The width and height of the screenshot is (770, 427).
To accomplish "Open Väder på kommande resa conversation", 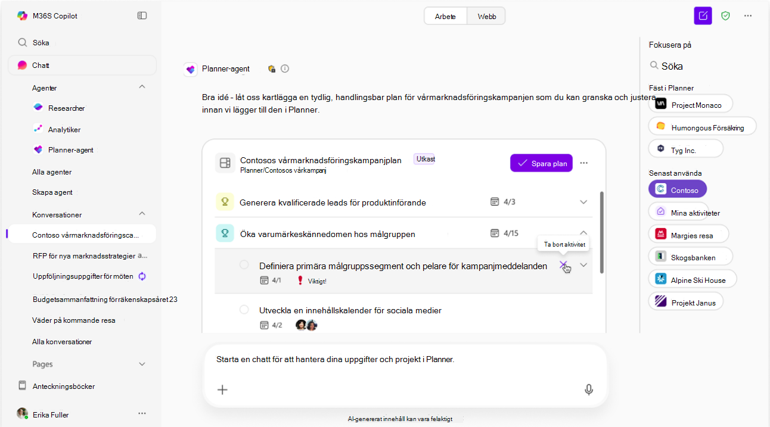I will pos(74,320).
